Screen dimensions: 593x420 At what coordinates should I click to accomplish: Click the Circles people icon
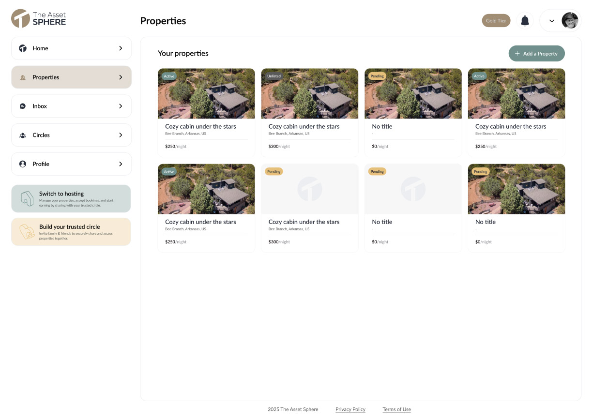click(x=23, y=135)
